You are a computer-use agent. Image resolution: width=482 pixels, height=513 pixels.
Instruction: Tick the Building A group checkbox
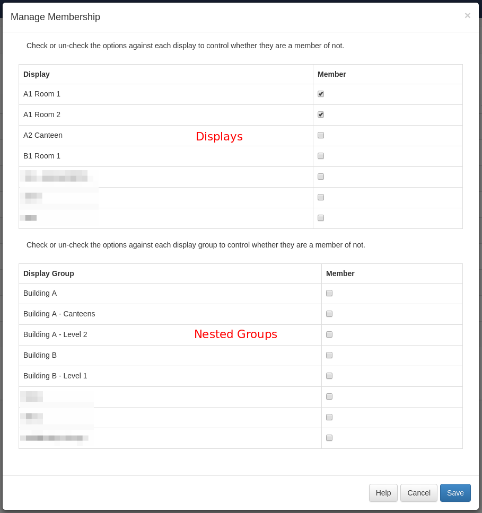329,293
